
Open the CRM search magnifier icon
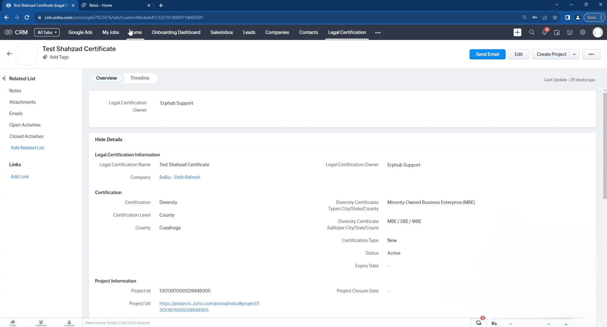[532, 32]
